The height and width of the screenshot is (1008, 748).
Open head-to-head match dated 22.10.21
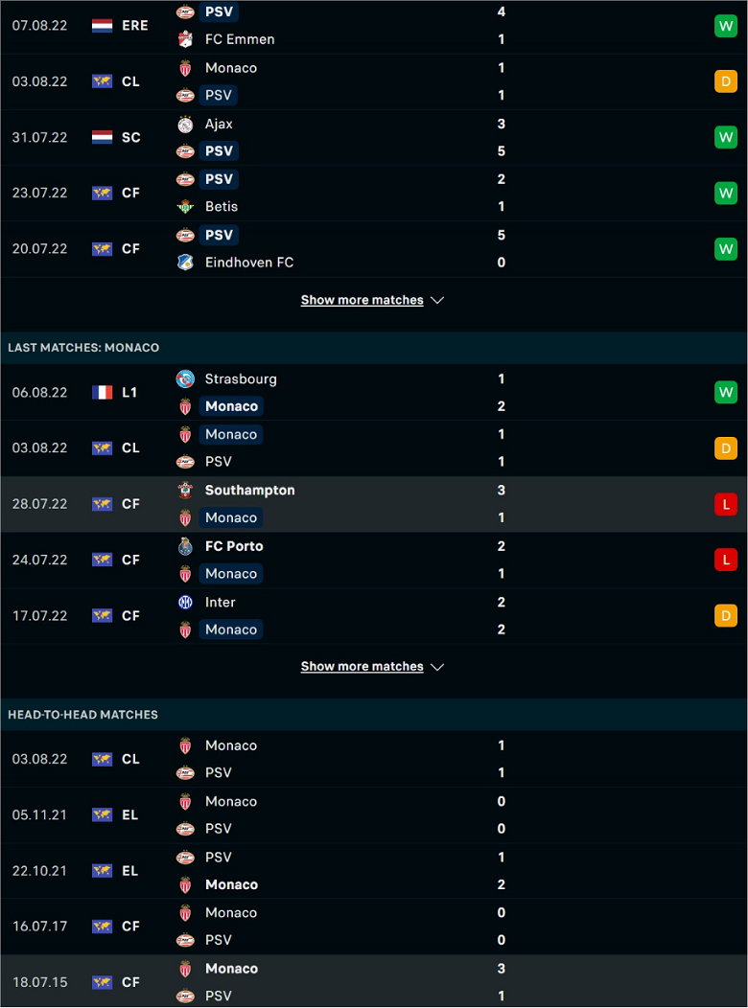pyautogui.click(x=374, y=871)
